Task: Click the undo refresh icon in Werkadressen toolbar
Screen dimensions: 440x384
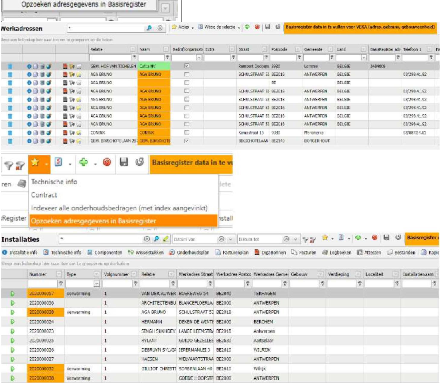Action: click(278, 27)
